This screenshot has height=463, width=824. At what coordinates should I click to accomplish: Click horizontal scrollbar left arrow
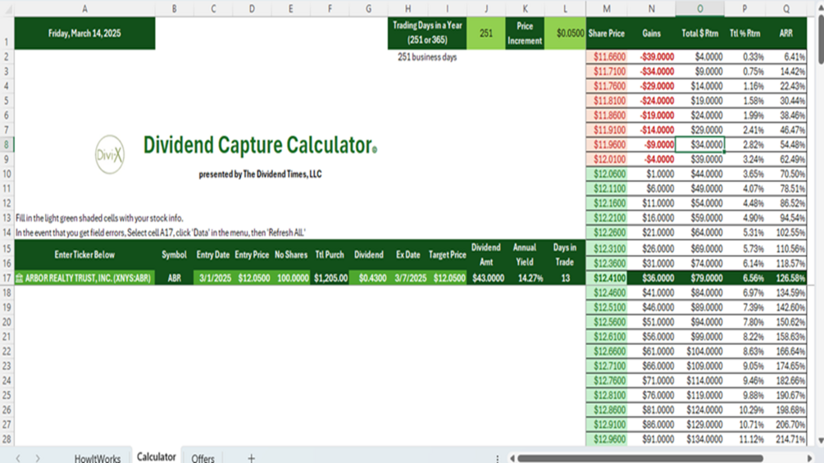tap(512, 458)
